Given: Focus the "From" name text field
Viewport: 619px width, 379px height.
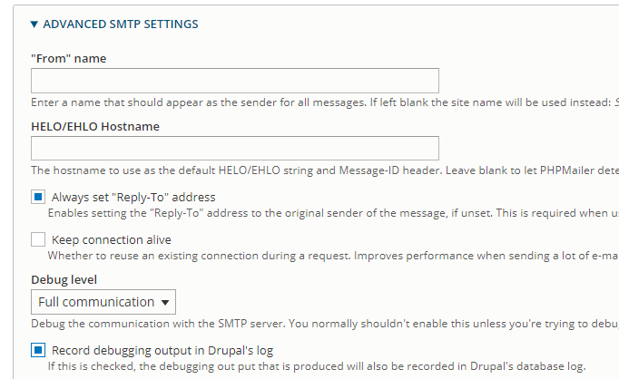Looking at the screenshot, I should 235,81.
